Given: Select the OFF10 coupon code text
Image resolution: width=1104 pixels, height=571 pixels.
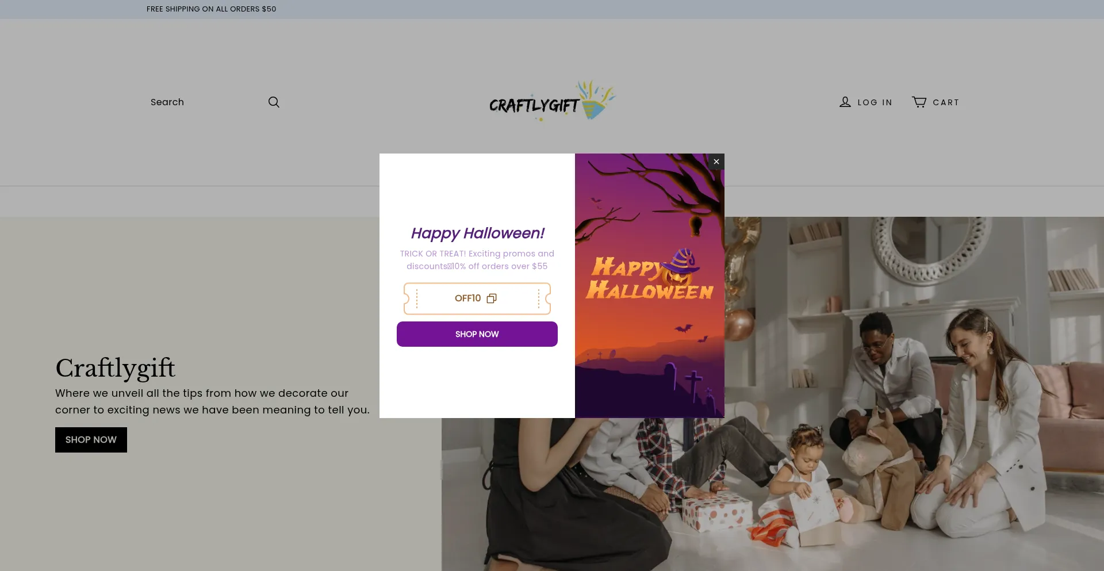Looking at the screenshot, I should pyautogui.click(x=467, y=298).
